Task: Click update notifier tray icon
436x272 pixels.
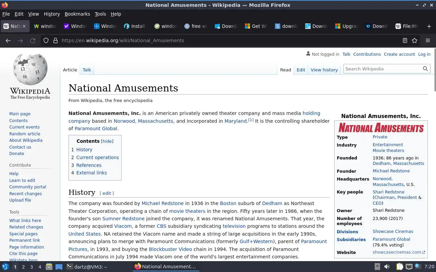Action: pyautogui.click(x=418, y=266)
